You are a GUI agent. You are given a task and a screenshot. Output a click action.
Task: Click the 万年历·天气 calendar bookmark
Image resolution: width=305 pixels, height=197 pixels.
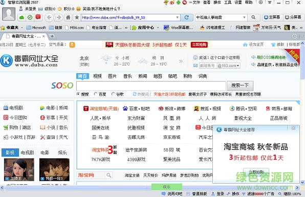pyautogui.click(x=267, y=28)
